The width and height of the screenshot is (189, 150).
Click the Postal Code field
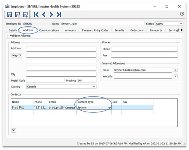pyautogui.click(x=45, y=80)
